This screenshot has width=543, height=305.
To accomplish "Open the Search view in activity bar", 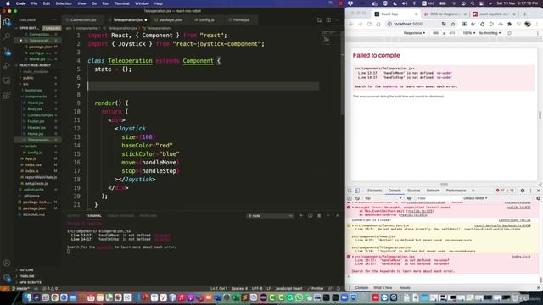I will (7, 36).
